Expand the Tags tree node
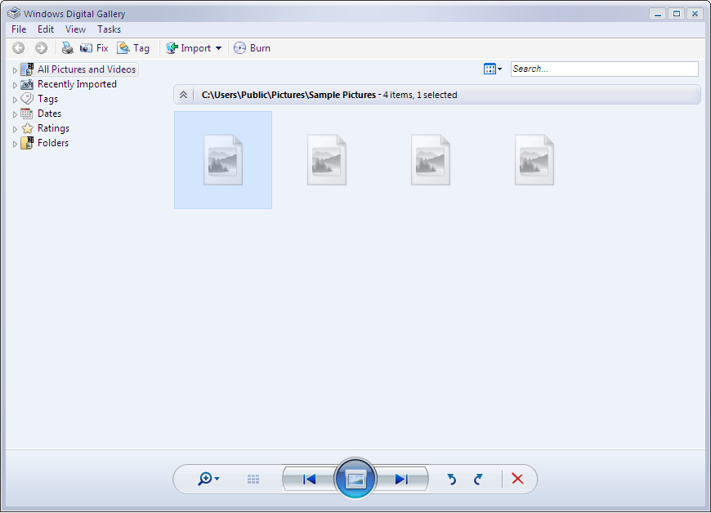The height and width of the screenshot is (513, 711). pos(15,100)
